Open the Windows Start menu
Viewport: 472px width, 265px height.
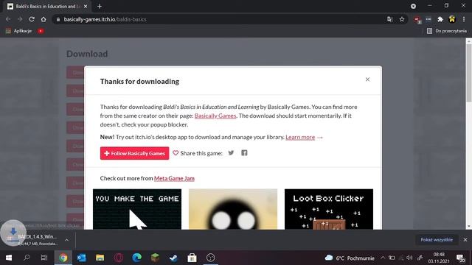[9, 258]
